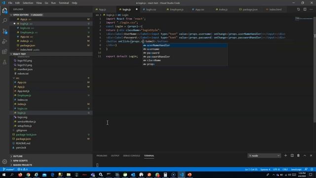Viewport: 316px width, 178px height.
Task: Open notifications bell in status bar
Action: point(312,169)
